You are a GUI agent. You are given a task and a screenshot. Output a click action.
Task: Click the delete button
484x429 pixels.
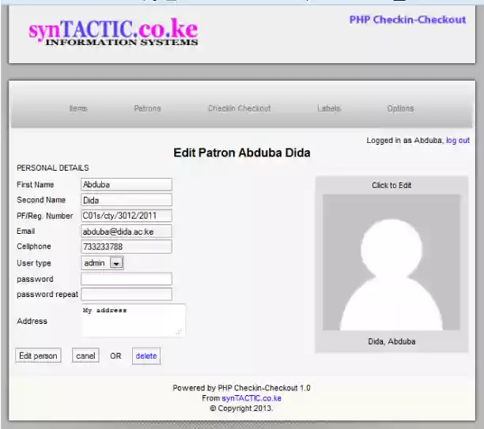(146, 356)
